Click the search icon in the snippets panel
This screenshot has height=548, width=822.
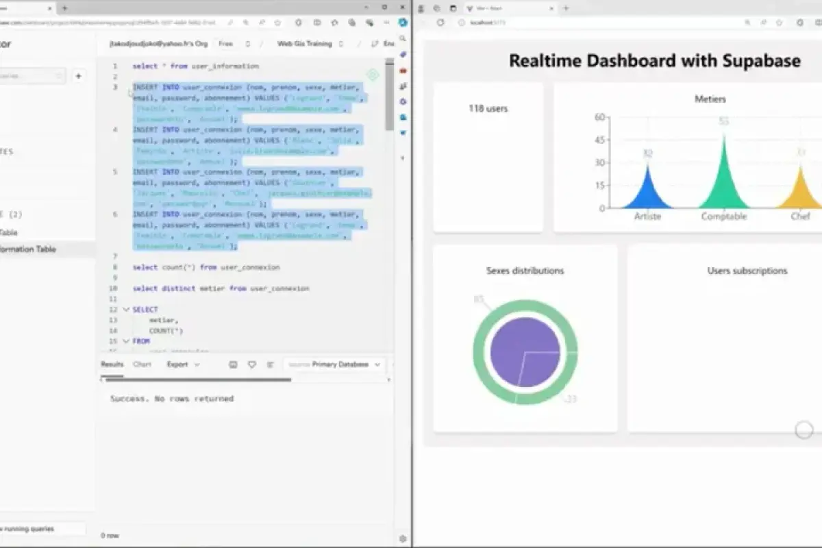pyautogui.click(x=5, y=75)
